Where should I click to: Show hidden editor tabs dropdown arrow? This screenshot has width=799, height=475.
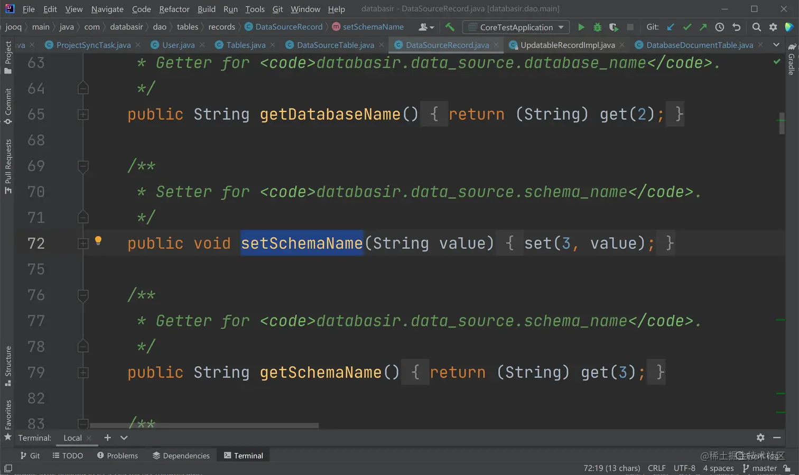pyautogui.click(x=776, y=45)
